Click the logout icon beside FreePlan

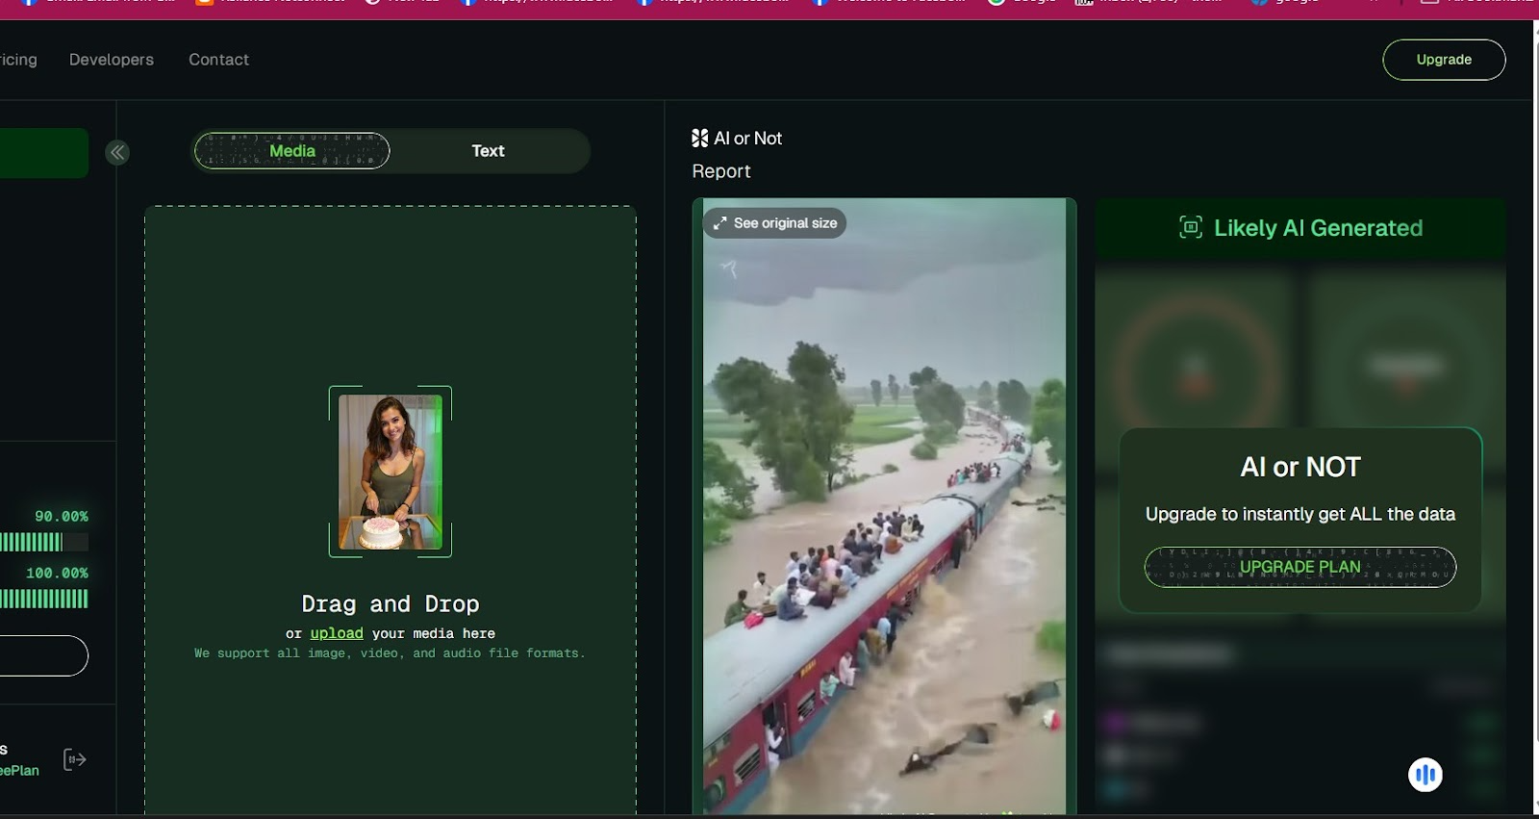(75, 759)
